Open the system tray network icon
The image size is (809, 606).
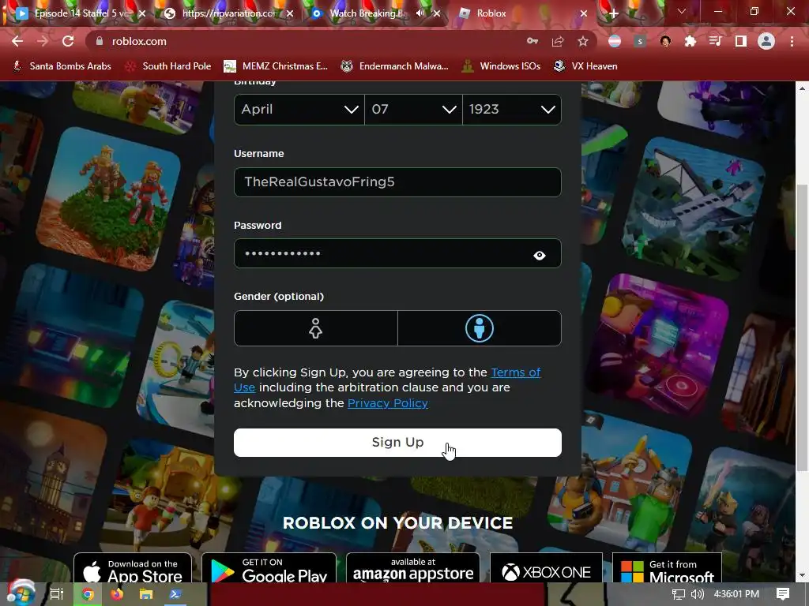pyautogui.click(x=679, y=594)
